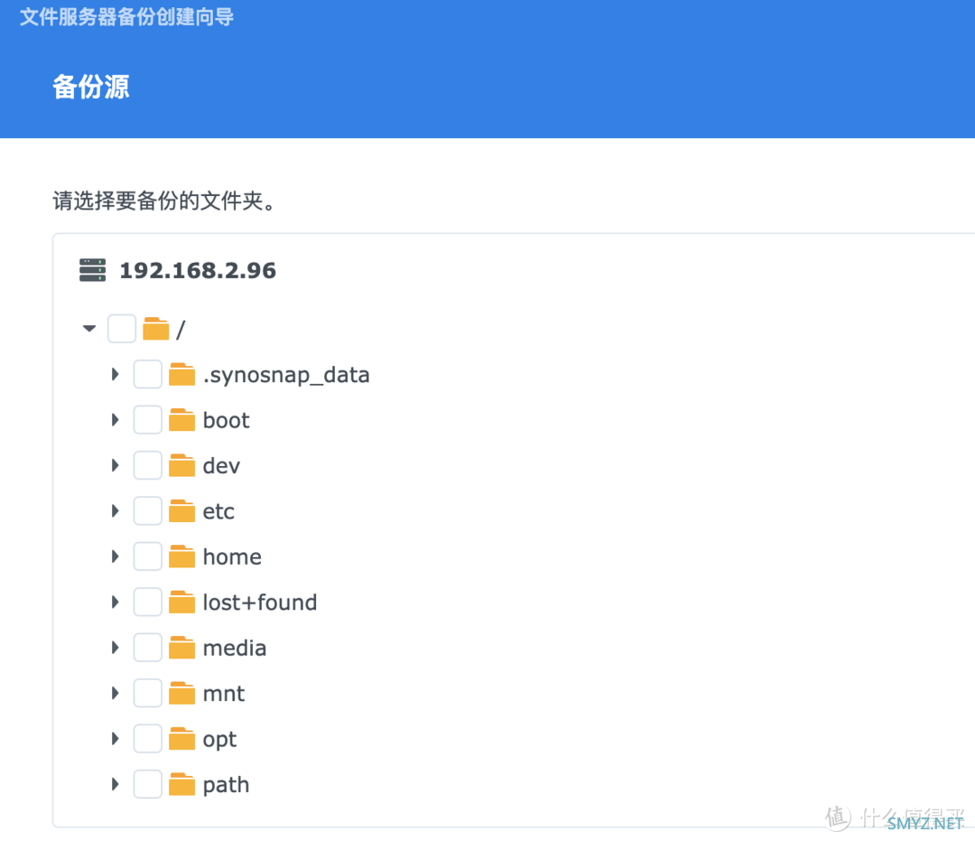Collapse the root / folder tree
The image size is (975, 841).
coord(89,329)
